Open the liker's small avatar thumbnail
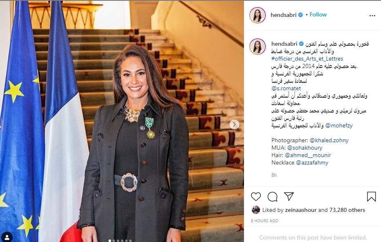 tap(256, 210)
